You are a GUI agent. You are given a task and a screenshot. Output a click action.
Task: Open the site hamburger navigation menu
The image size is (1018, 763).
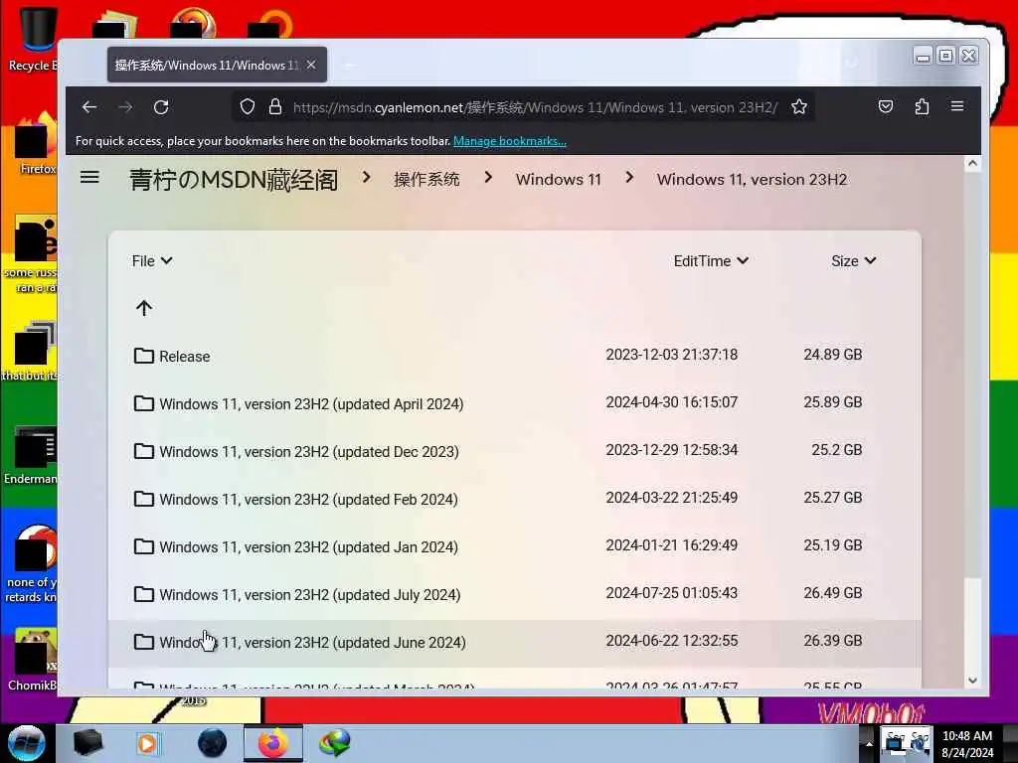click(89, 177)
